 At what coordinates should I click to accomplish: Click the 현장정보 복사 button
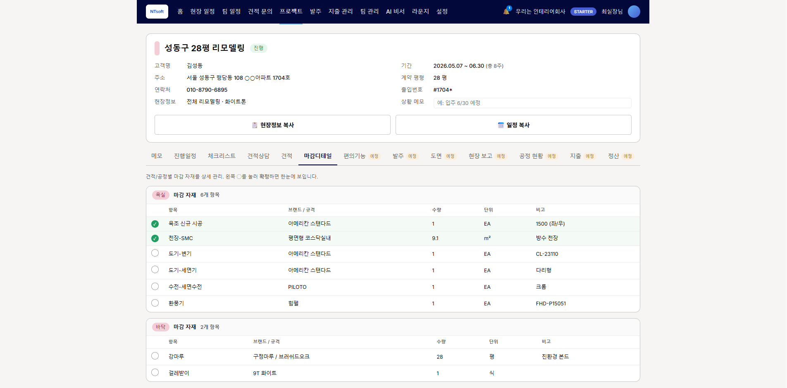pyautogui.click(x=272, y=125)
